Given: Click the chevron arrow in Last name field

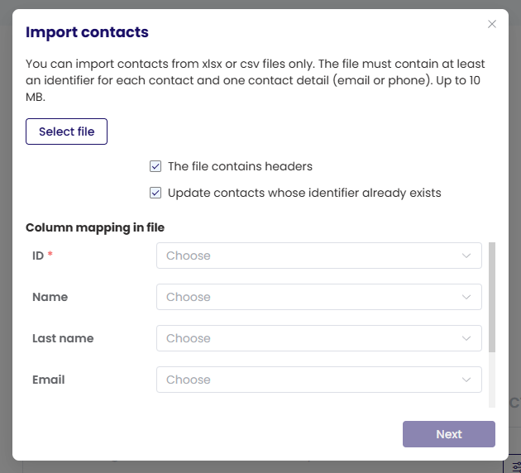Looking at the screenshot, I should click(x=466, y=338).
